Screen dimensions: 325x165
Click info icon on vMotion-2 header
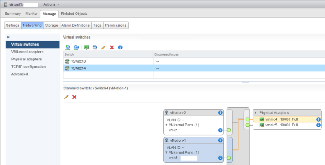[x=220, y=112]
